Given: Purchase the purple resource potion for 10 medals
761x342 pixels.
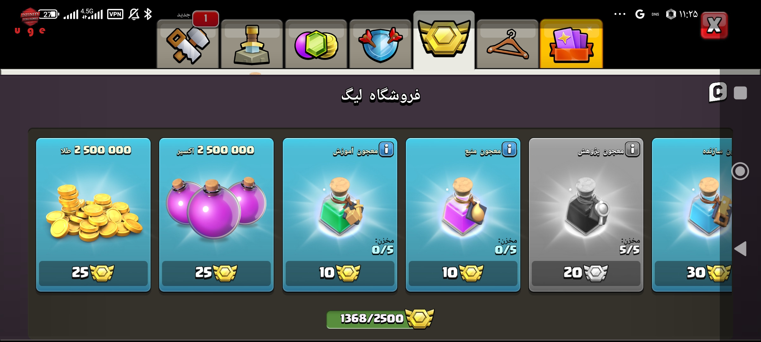Looking at the screenshot, I should [x=463, y=273].
